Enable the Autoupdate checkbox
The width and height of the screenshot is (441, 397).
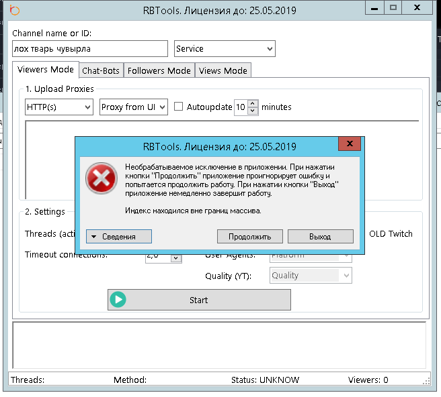(179, 107)
